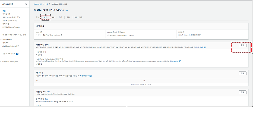Select 버킷 in the sidebar

pyautogui.click(x=4, y=11)
